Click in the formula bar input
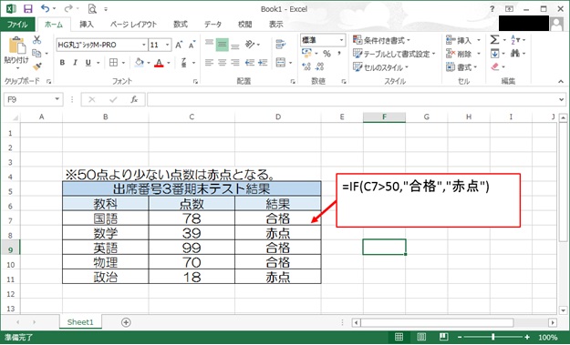 coord(353,99)
